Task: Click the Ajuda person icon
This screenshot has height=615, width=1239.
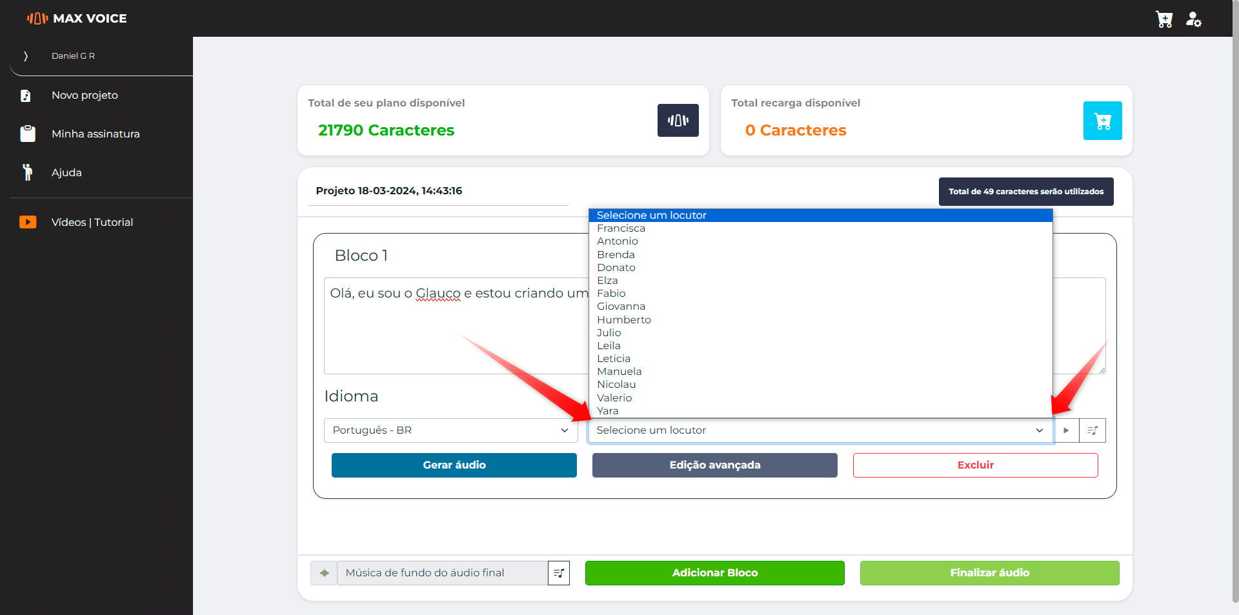Action: (27, 172)
